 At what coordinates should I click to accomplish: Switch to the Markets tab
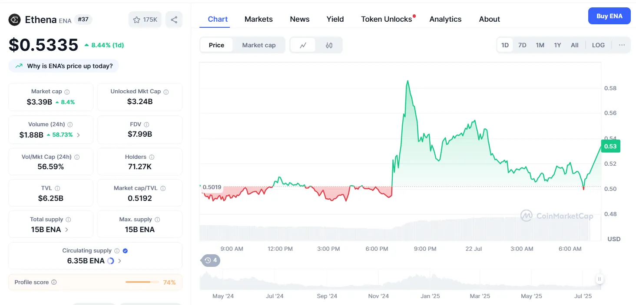(x=258, y=19)
